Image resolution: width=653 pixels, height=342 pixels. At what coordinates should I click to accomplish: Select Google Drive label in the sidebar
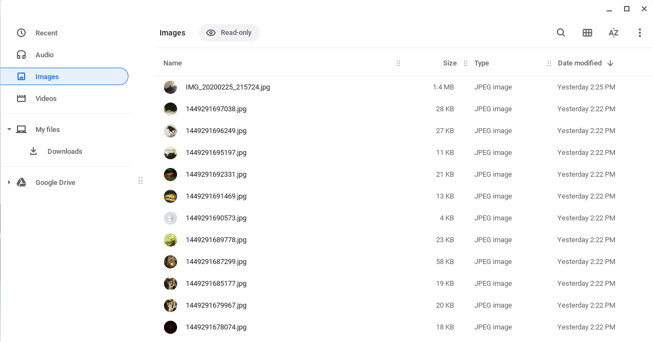55,182
